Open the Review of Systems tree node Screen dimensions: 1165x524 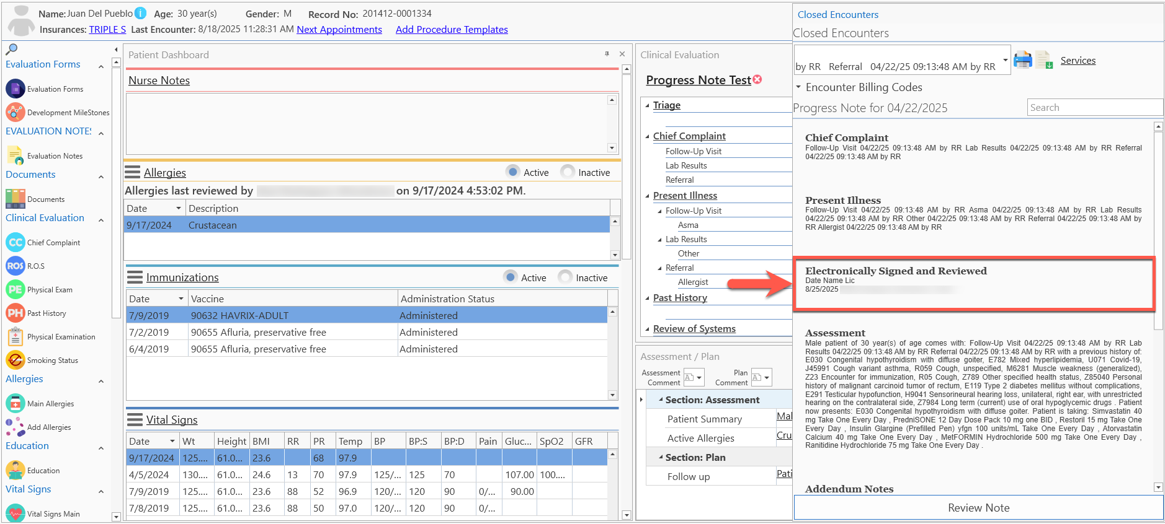[x=694, y=328]
